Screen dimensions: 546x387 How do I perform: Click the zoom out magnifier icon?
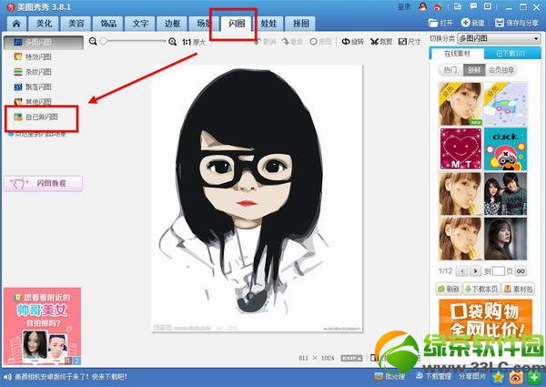93,42
